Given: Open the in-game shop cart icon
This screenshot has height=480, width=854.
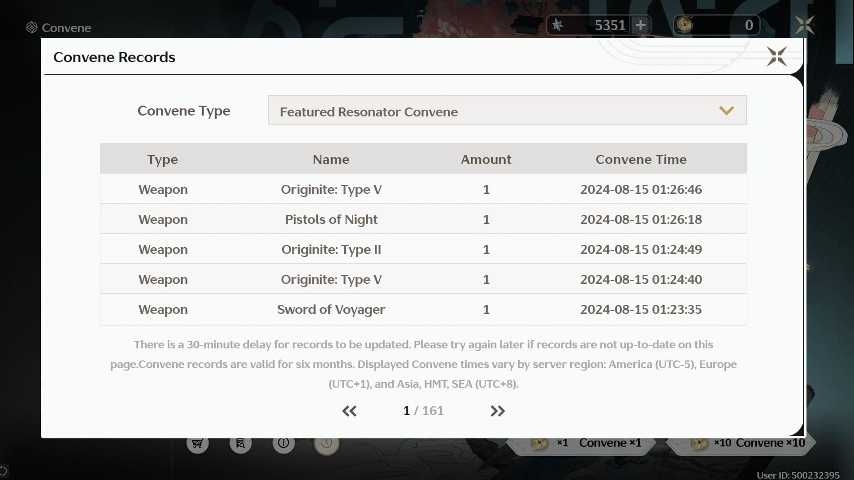Looking at the screenshot, I should point(198,443).
